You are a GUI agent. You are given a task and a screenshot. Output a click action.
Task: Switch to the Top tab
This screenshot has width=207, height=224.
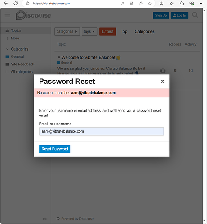click(x=124, y=32)
